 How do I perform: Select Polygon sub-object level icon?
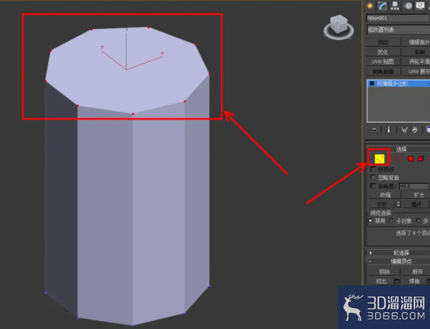[410, 158]
